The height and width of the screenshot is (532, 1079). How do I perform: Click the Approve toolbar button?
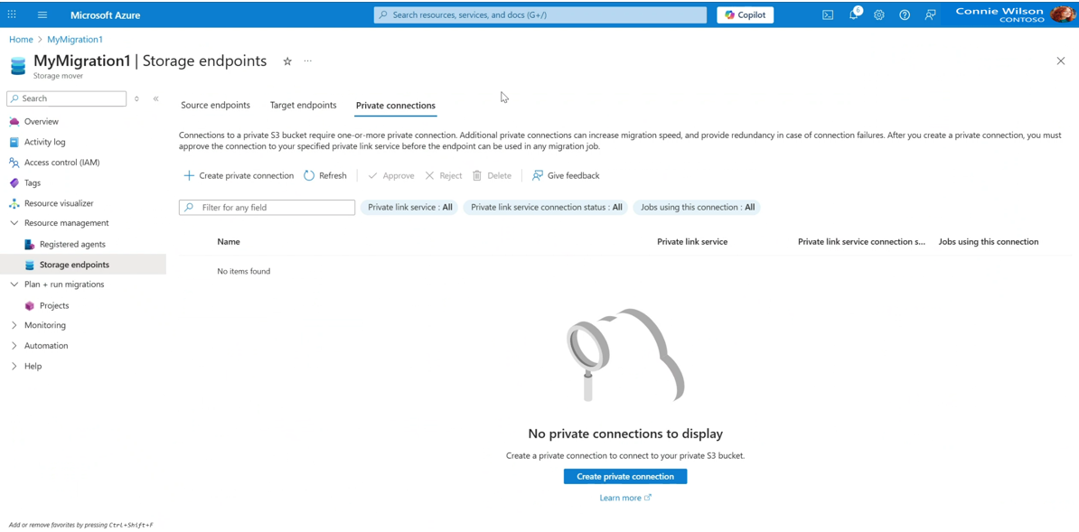point(391,175)
